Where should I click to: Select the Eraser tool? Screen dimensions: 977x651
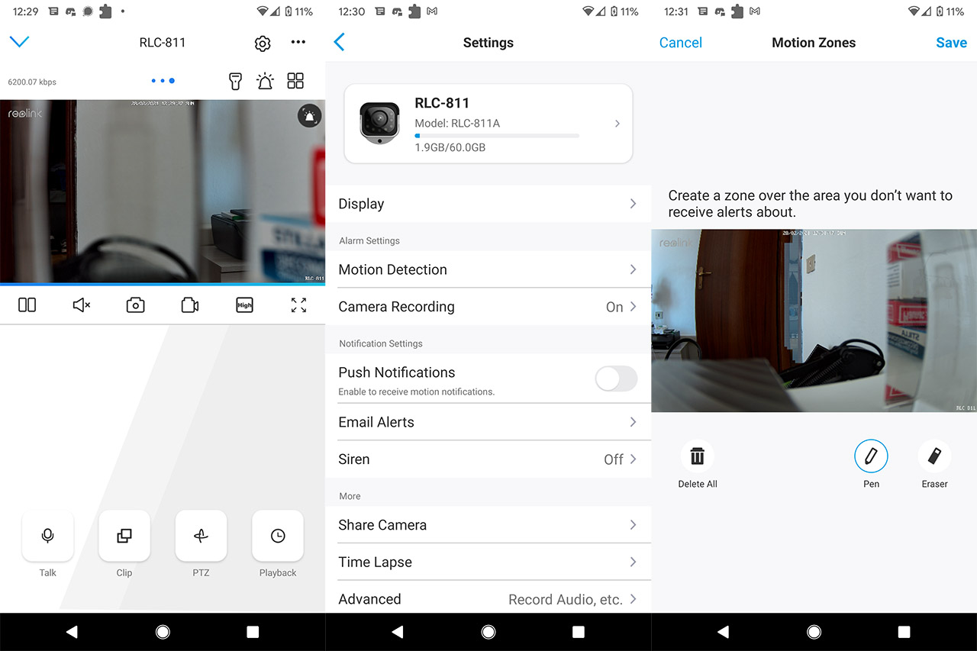click(934, 456)
